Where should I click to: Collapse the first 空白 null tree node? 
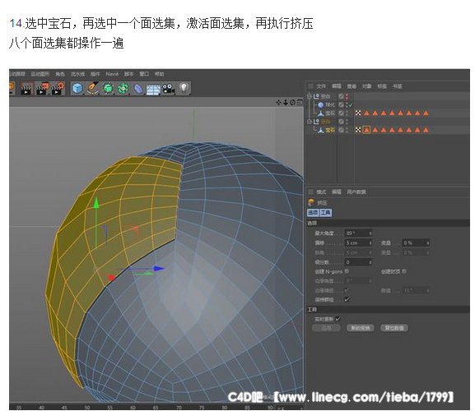pos(310,96)
